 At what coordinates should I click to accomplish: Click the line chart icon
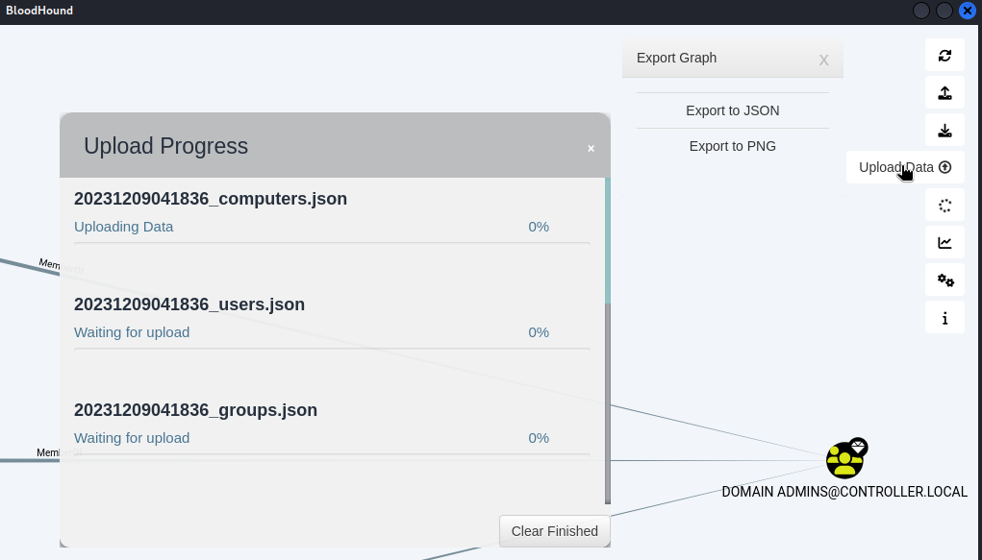(944, 243)
